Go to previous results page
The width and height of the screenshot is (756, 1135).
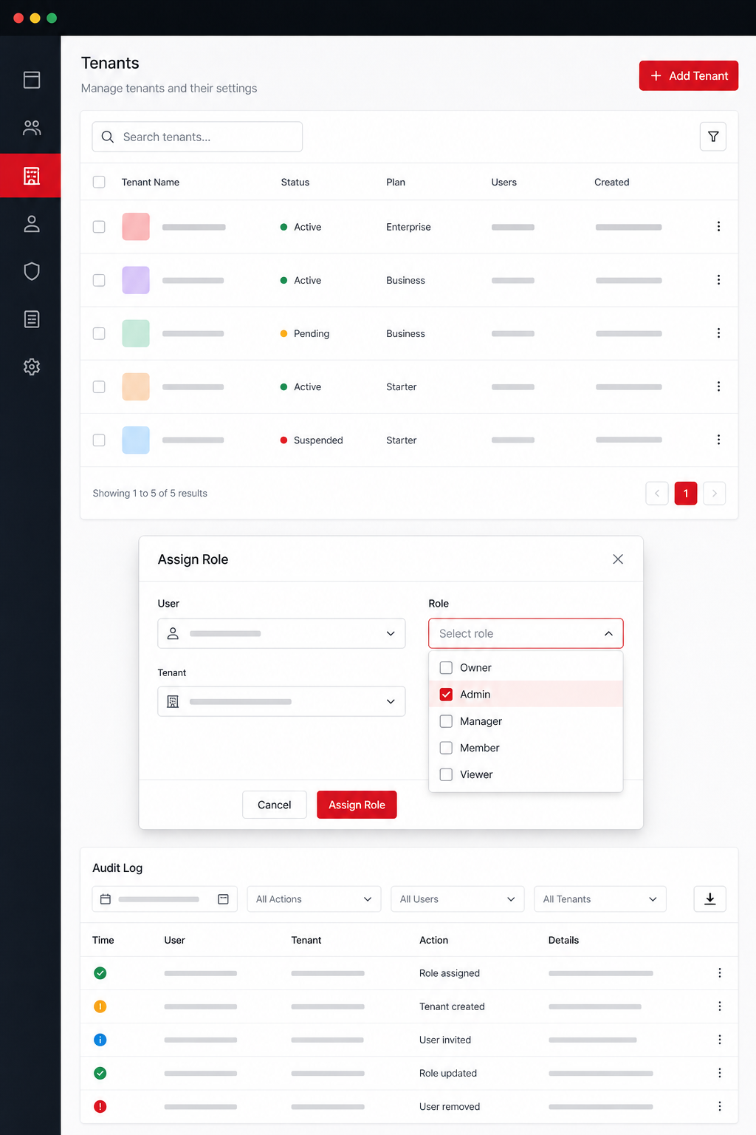pyautogui.click(x=657, y=493)
